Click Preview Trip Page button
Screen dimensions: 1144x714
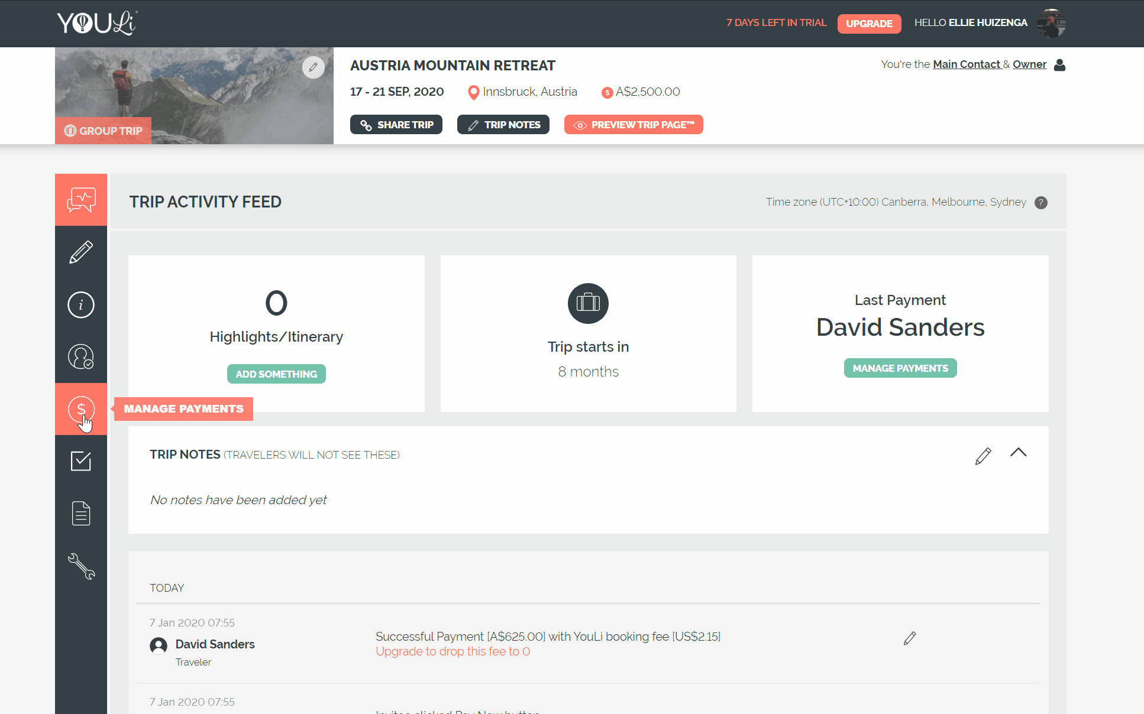tap(634, 125)
